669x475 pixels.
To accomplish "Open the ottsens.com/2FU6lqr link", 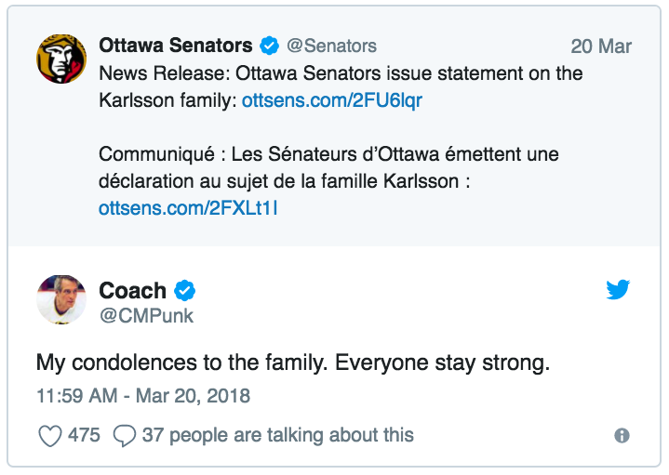I will click(x=331, y=100).
